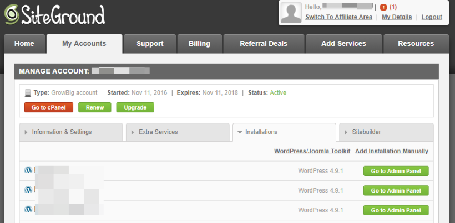Click the second installation's WordPress icon

pyautogui.click(x=28, y=190)
